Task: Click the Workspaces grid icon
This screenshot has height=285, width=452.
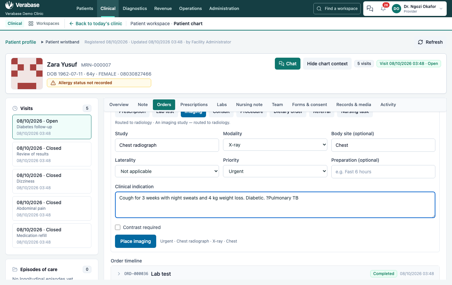Action: (31, 24)
